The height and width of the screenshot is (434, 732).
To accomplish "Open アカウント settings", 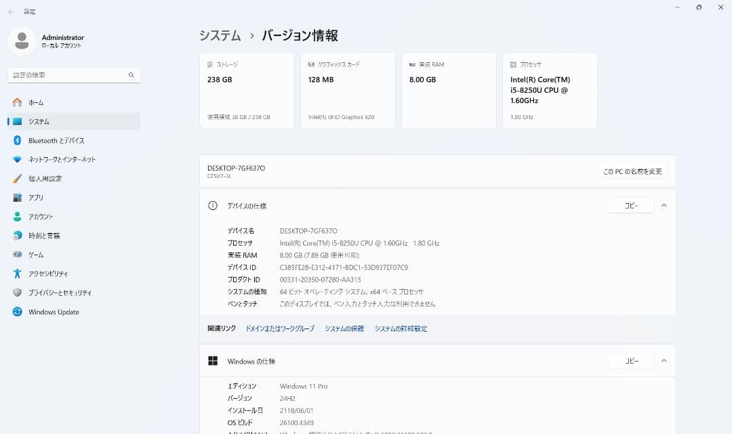I will (x=41, y=216).
